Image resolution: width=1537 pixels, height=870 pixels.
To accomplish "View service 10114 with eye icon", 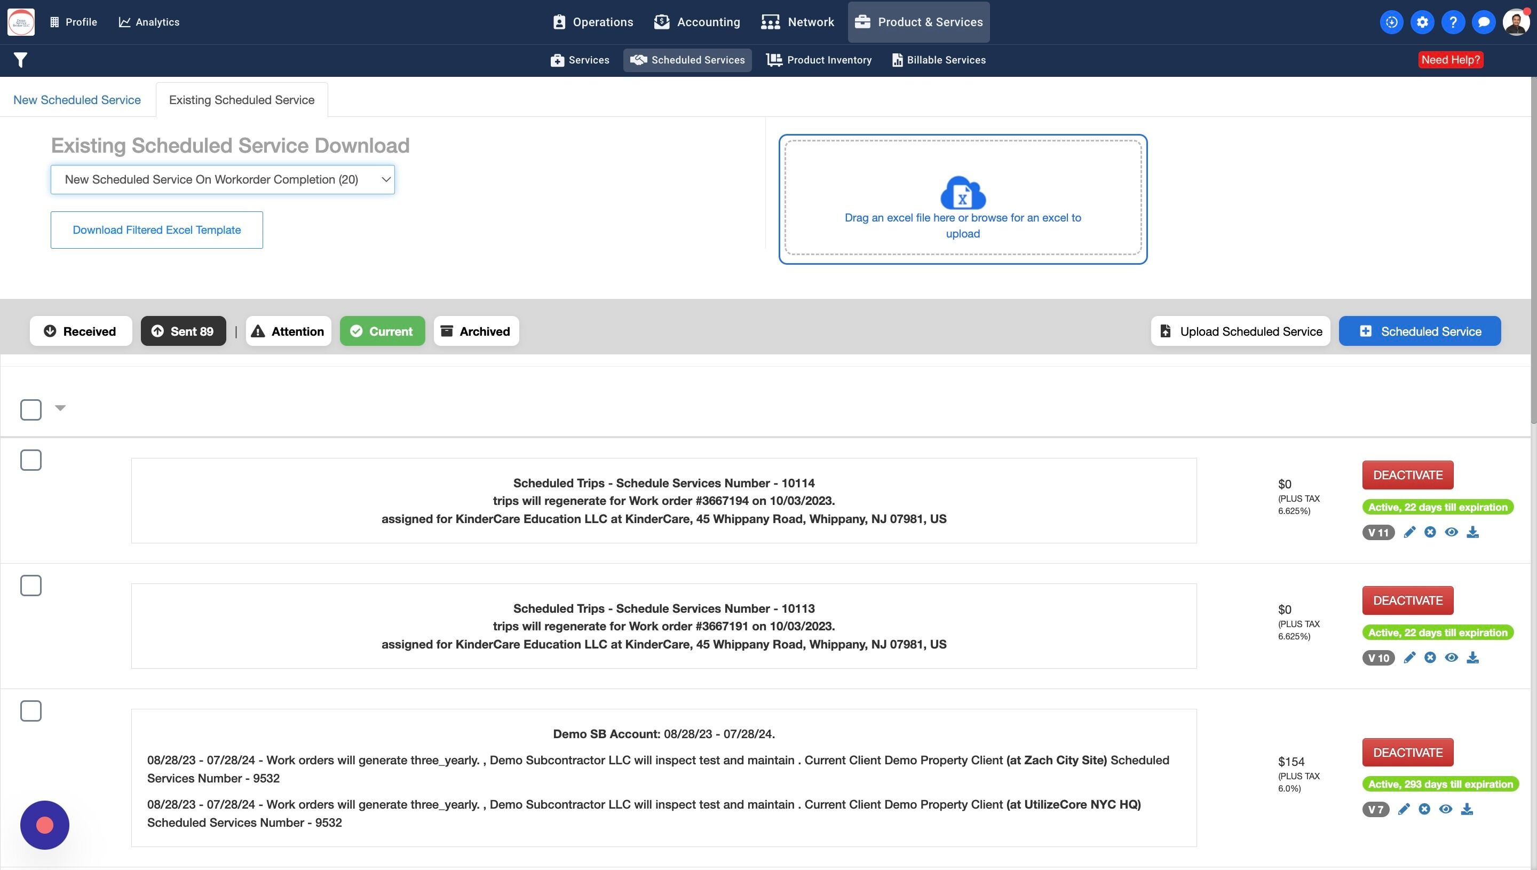I will click(x=1451, y=532).
